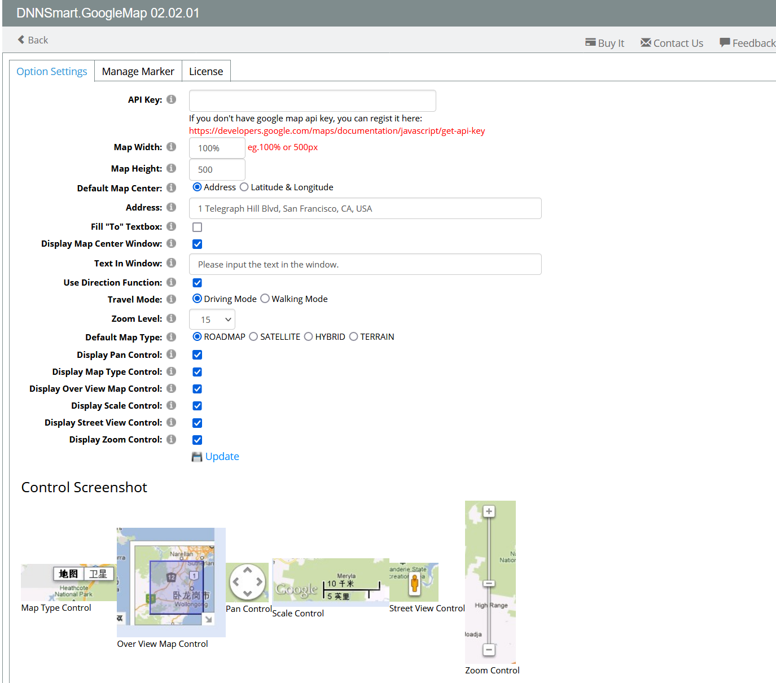Image resolution: width=776 pixels, height=683 pixels.
Task: Choose Walking Mode radio button
Action: (x=265, y=299)
